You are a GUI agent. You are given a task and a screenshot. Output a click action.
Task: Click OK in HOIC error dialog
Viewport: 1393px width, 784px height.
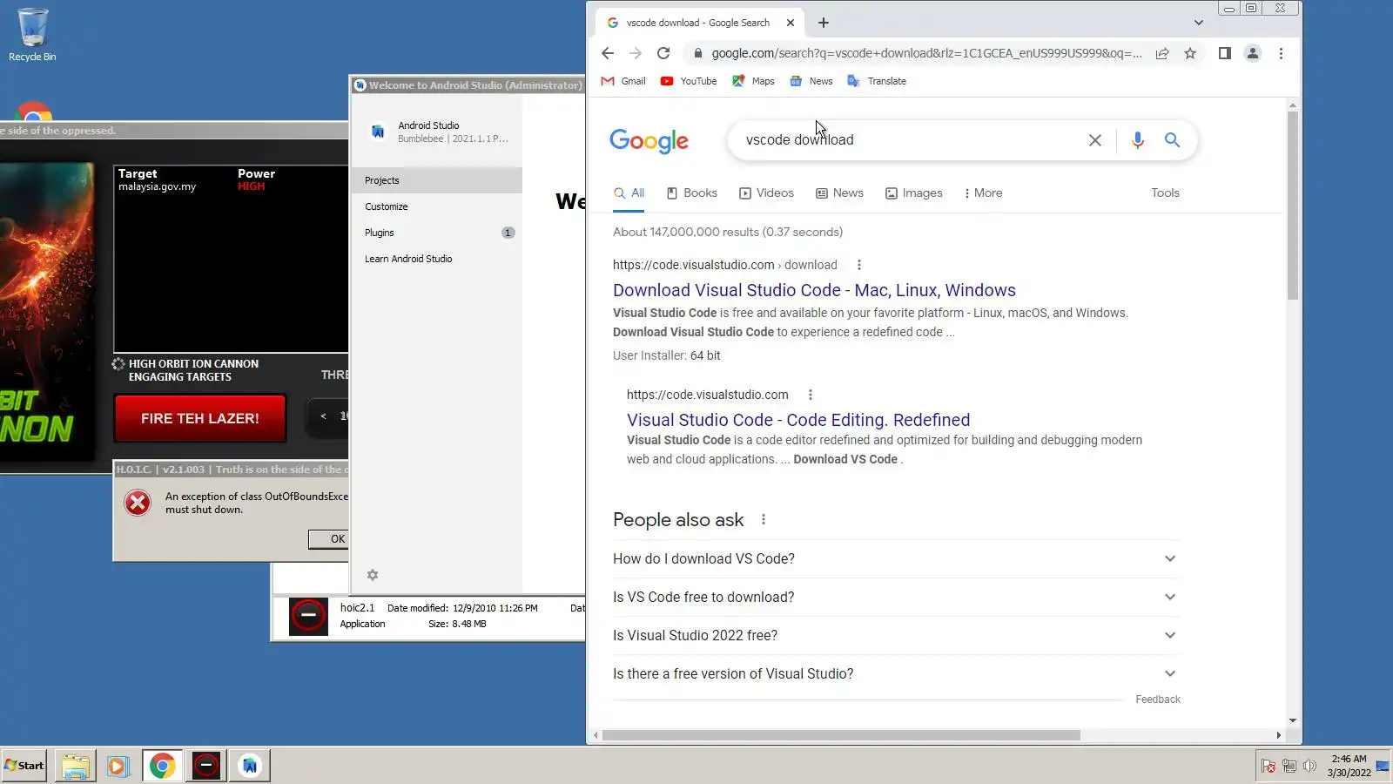pyautogui.click(x=329, y=539)
